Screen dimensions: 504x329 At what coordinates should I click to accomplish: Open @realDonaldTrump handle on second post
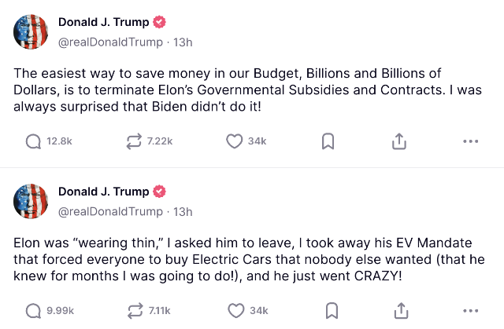pyautogui.click(x=110, y=211)
